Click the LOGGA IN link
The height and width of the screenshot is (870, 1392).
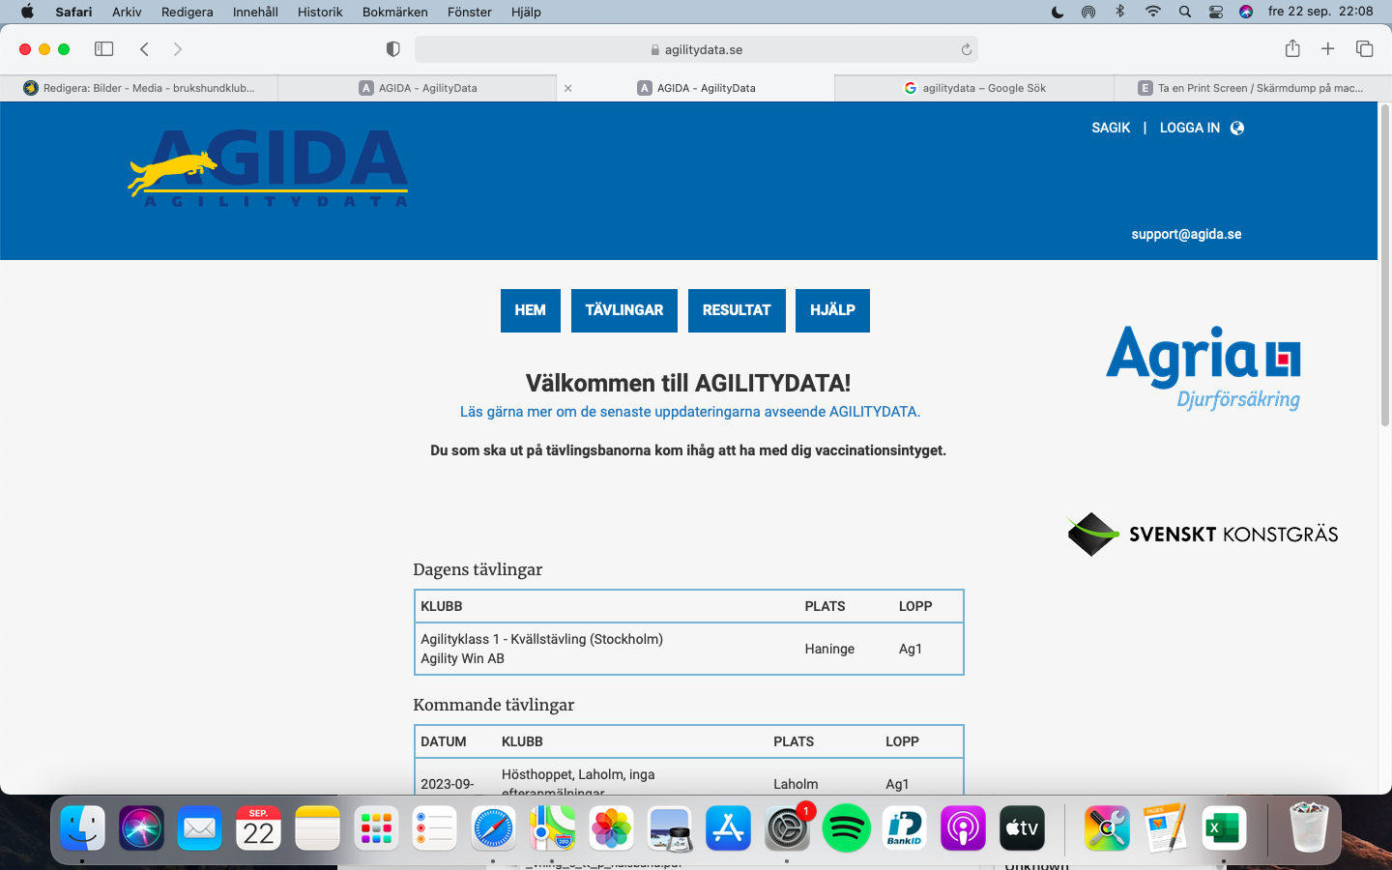pos(1189,128)
